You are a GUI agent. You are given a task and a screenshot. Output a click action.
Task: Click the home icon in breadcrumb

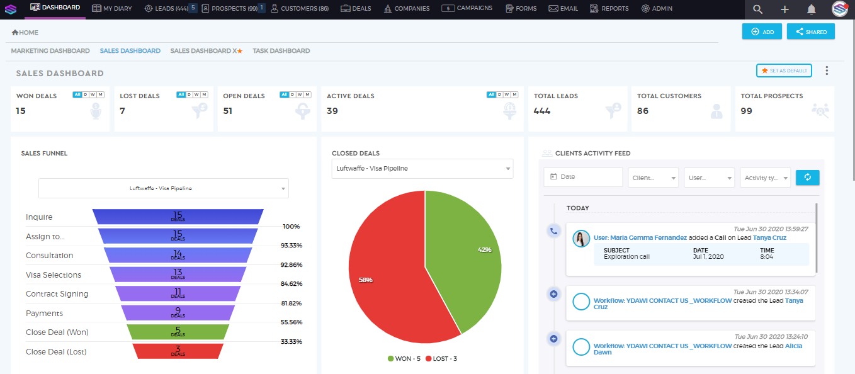point(14,32)
